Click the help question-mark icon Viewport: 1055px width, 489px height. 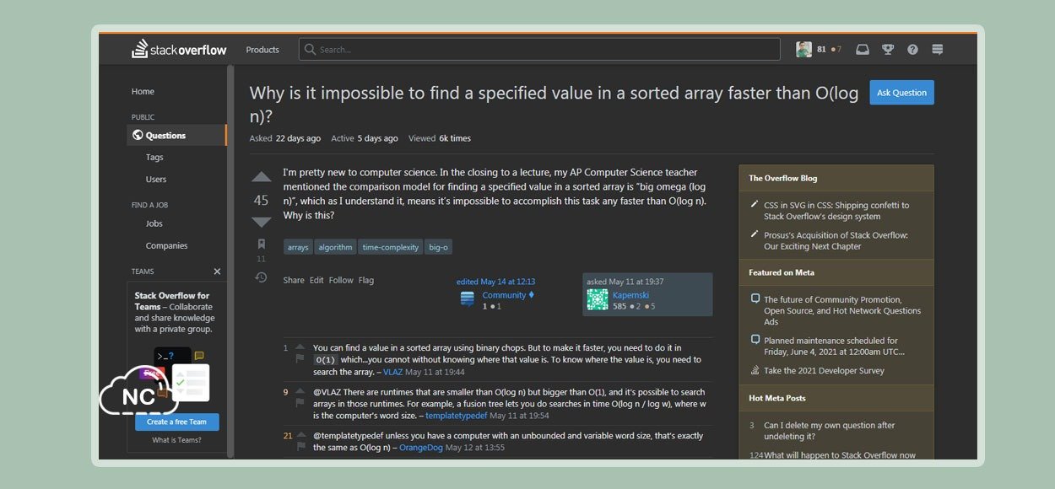click(x=912, y=50)
